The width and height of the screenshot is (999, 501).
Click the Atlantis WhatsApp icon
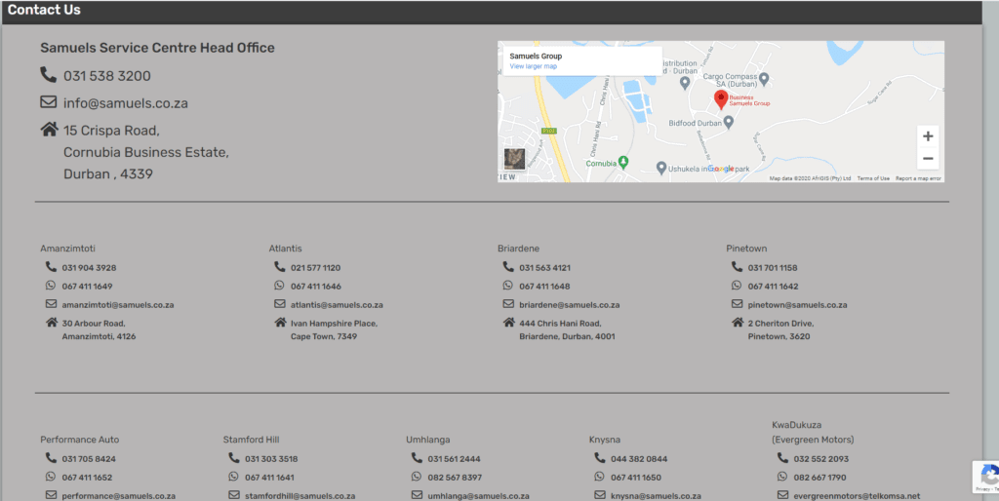coord(280,286)
